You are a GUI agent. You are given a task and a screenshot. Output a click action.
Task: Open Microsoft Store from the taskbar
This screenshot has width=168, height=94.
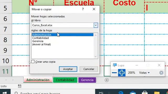pyautogui.click(x=145, y=92)
